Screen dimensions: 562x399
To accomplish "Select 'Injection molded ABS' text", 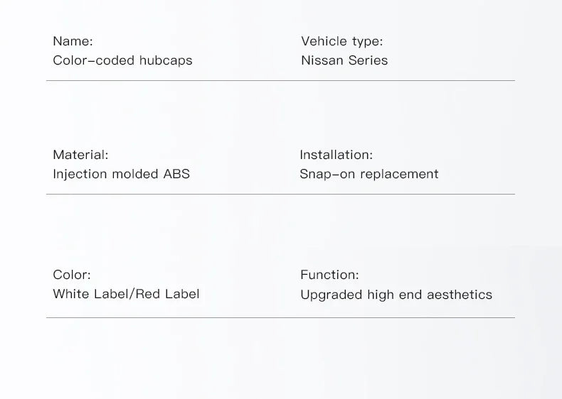I will coord(121,174).
